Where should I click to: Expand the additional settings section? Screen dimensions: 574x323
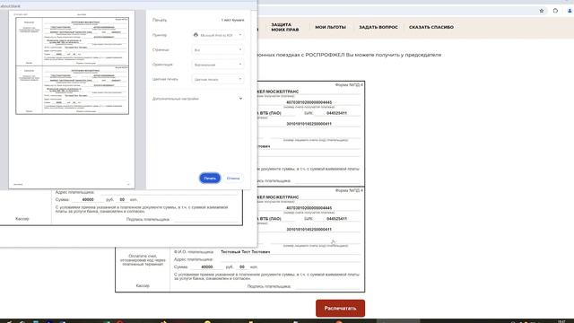tap(197, 99)
